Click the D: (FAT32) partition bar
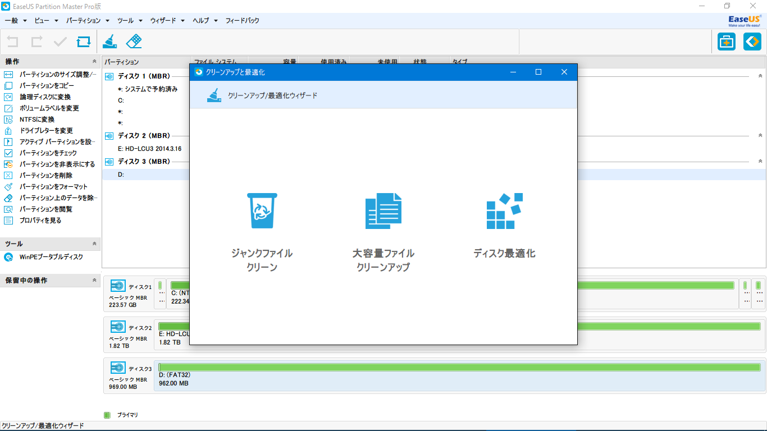Screen dimensions: 767x431 point(459,375)
